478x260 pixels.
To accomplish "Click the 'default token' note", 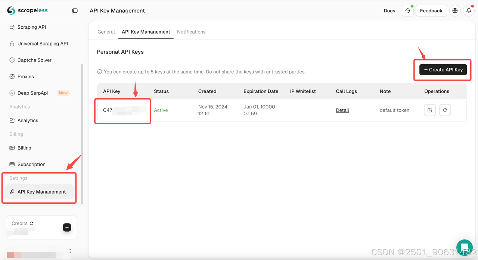I will click(394, 110).
